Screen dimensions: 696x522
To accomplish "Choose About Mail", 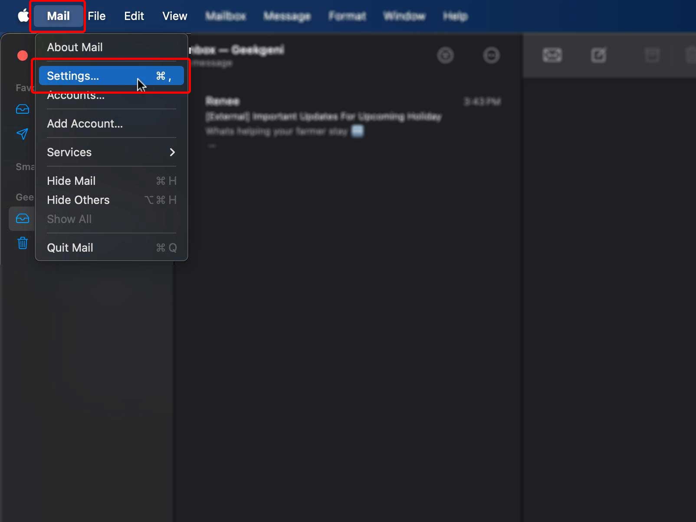I will [112, 47].
